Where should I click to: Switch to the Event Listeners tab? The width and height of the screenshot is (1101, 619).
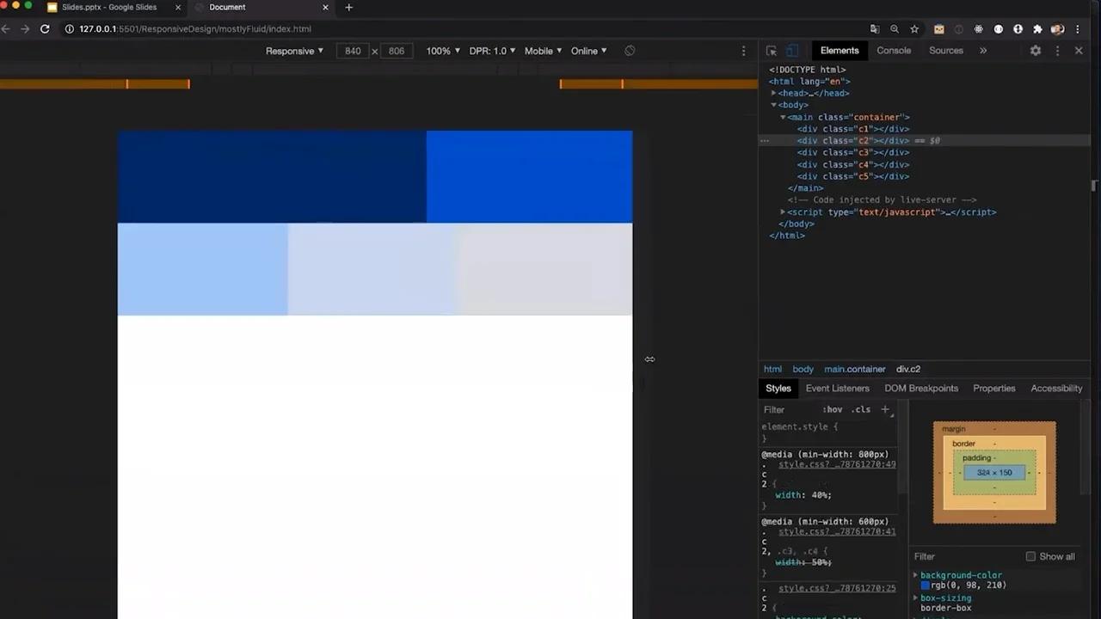pos(837,388)
